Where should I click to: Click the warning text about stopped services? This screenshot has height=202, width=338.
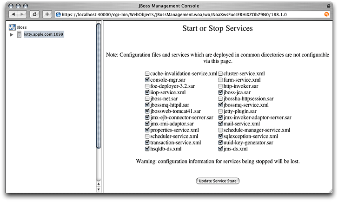(218, 161)
